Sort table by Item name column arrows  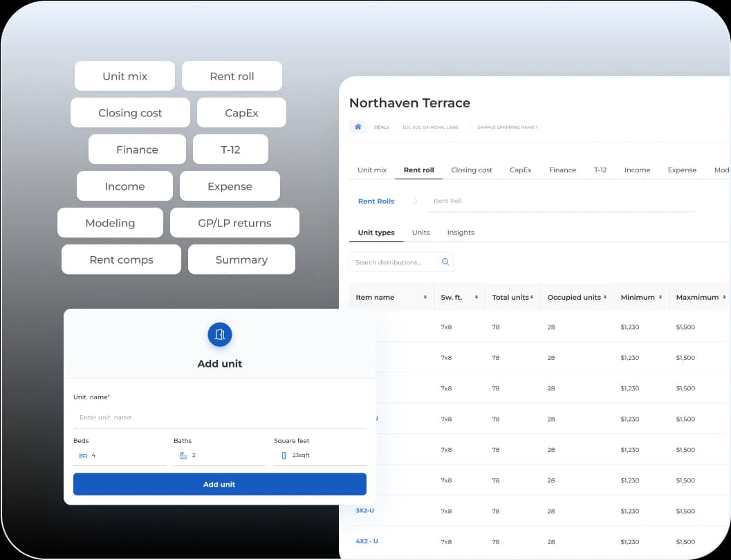coord(425,298)
